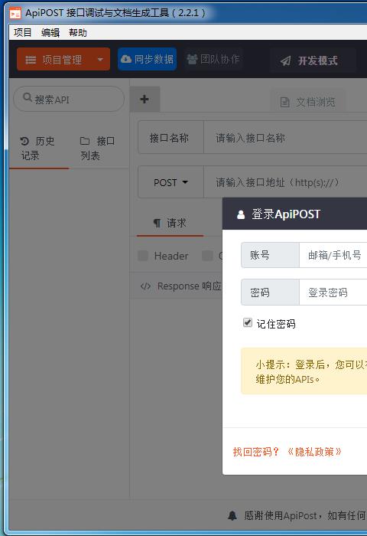This screenshot has height=536, width=367.
Task: Click the document icon by 文档浏览
Action: 284,102
